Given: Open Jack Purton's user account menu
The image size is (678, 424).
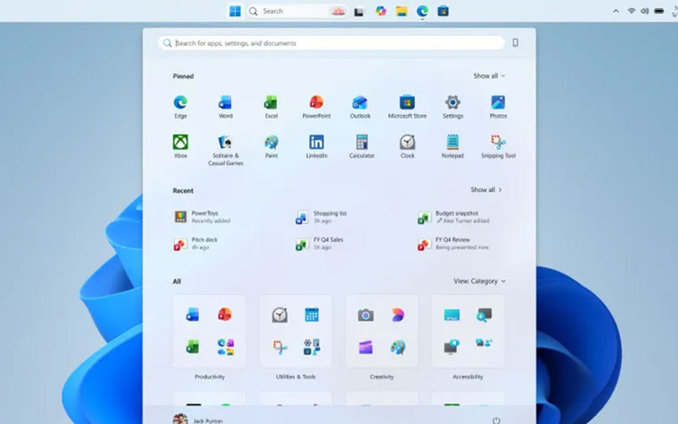Looking at the screenshot, I should [x=198, y=420].
